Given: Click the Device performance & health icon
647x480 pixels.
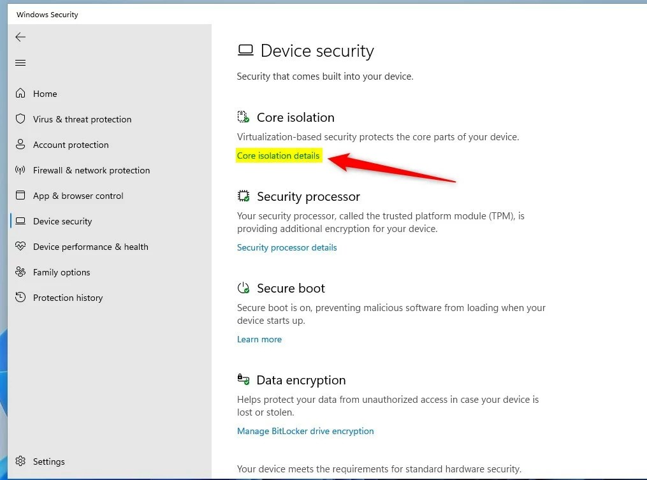Looking at the screenshot, I should pyautogui.click(x=20, y=247).
